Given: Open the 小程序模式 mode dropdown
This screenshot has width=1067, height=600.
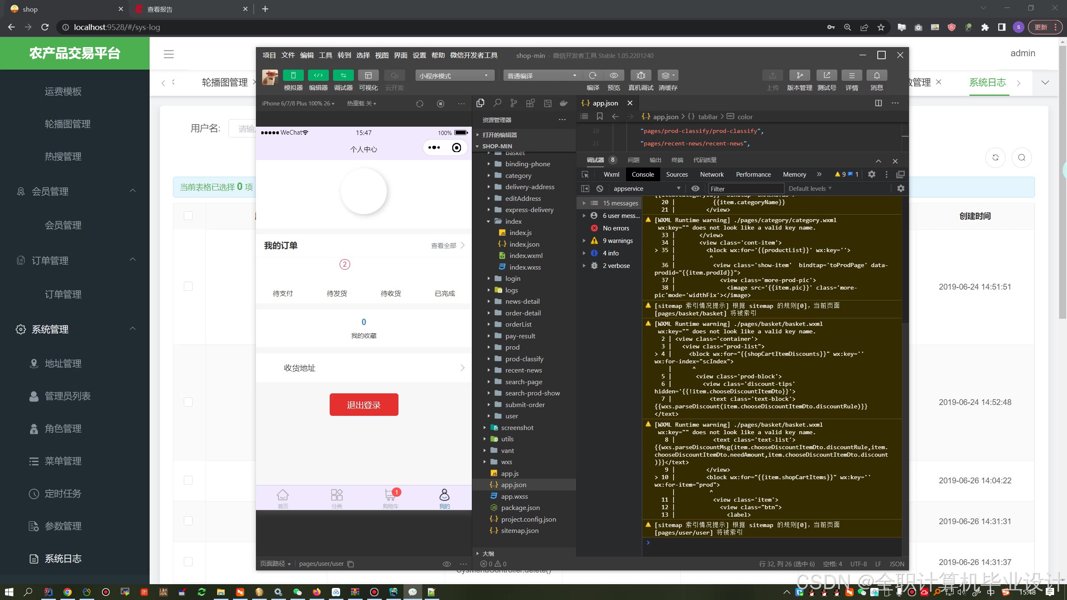Looking at the screenshot, I should pos(454,75).
